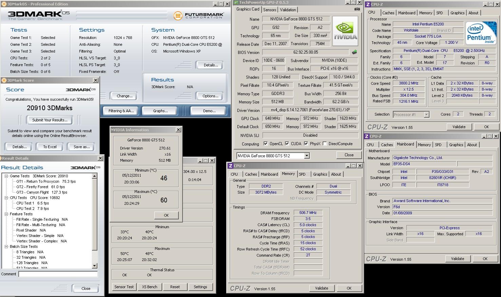Click the NVIDIA logo in GPU-Z
The image size is (501, 297).
point(345,31)
